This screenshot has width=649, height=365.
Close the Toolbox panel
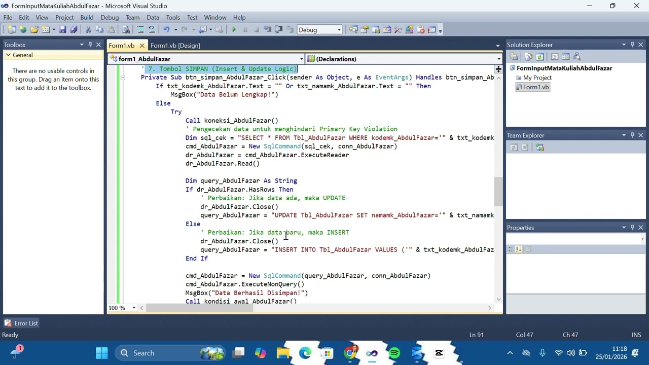click(98, 45)
